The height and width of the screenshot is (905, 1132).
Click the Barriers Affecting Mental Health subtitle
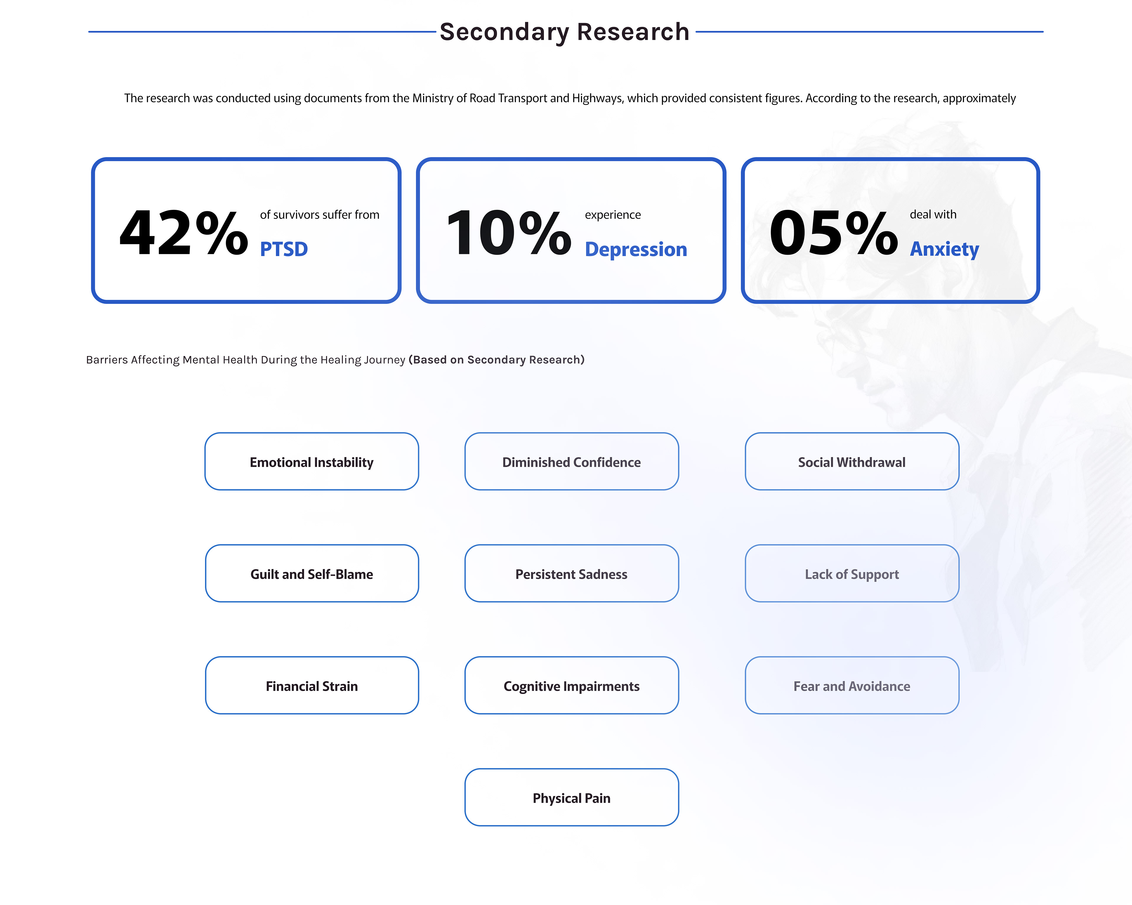(x=335, y=360)
